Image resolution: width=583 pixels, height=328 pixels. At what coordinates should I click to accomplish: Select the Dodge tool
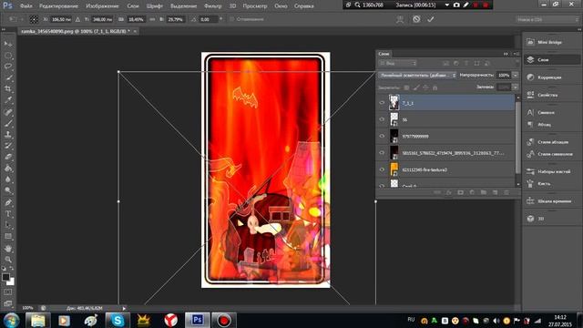click(8, 190)
